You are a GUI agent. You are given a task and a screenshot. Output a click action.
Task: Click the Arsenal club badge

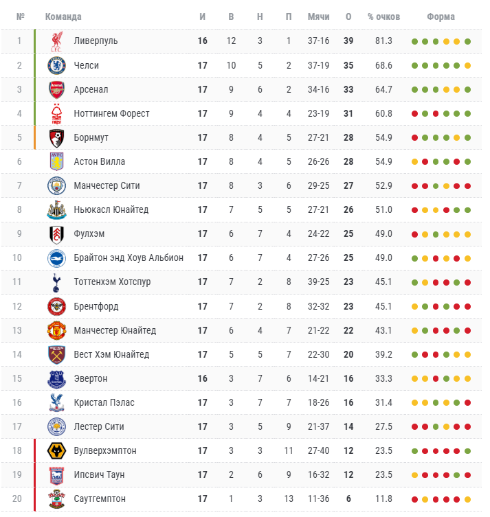(56, 90)
